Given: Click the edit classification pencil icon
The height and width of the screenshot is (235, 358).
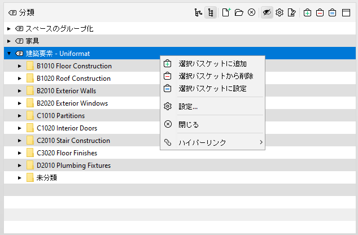Looking at the screenshot, I should pos(292,12).
